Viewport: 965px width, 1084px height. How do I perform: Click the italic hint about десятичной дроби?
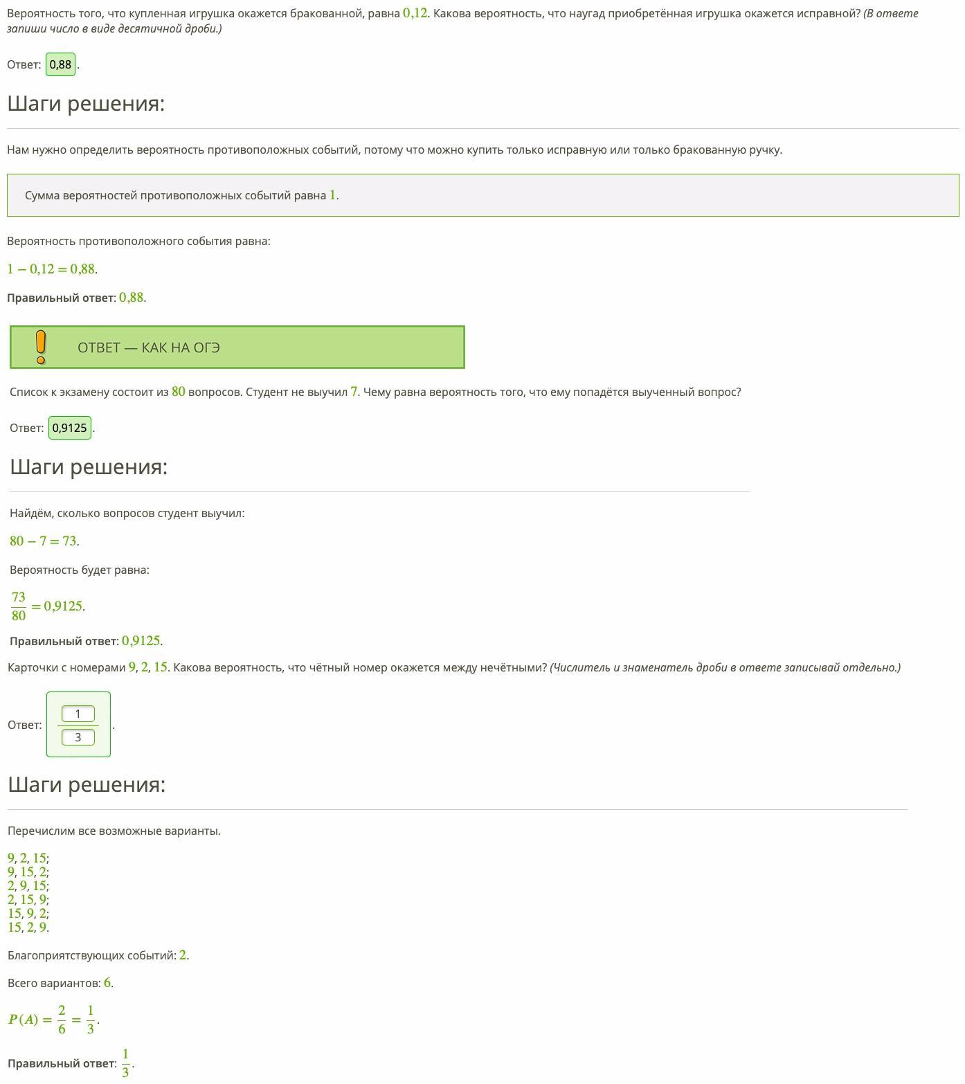pyautogui.click(x=462, y=21)
